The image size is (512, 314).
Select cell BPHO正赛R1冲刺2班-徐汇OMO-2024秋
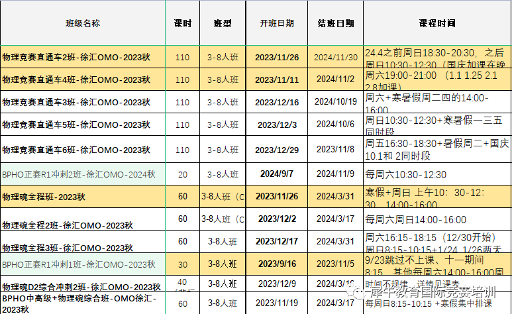click(x=83, y=174)
